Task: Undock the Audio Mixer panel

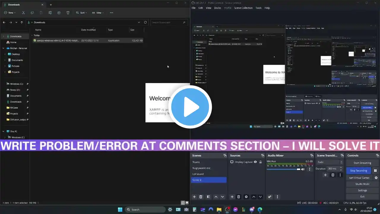Action: click(312, 155)
